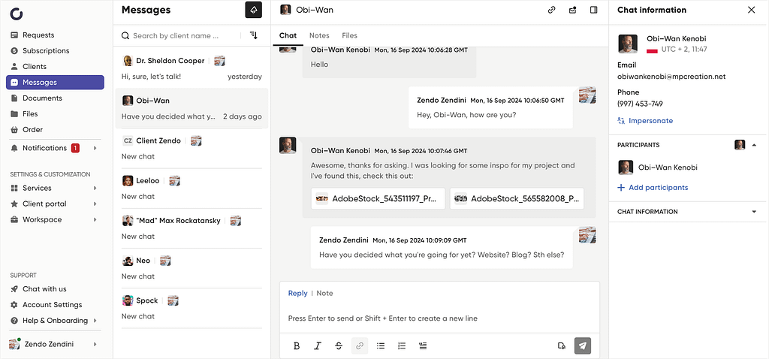Image resolution: width=769 pixels, height=359 pixels.
Task: Switch to the Files tab
Action: coord(350,35)
